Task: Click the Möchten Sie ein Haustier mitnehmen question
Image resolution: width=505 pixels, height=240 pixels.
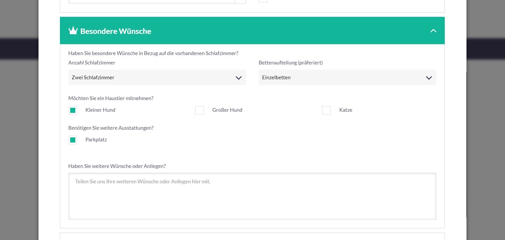Action: 111,98
